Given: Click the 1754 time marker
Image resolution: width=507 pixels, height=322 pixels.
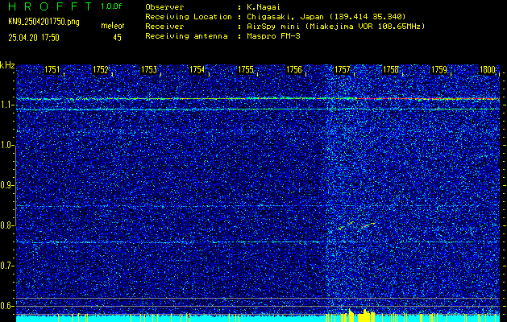Looking at the screenshot, I should [x=197, y=69].
